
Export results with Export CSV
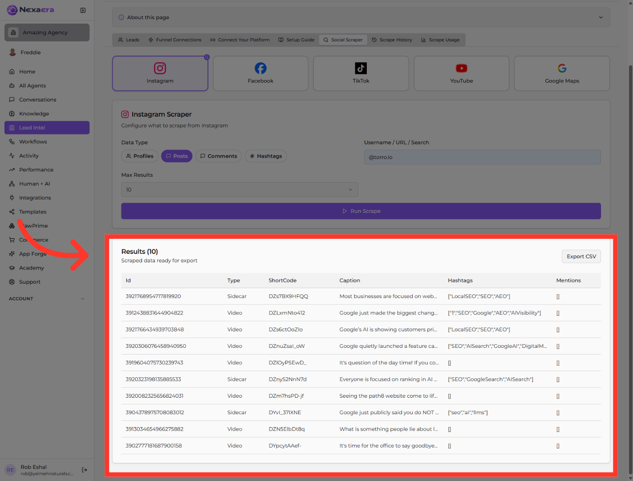tap(581, 257)
